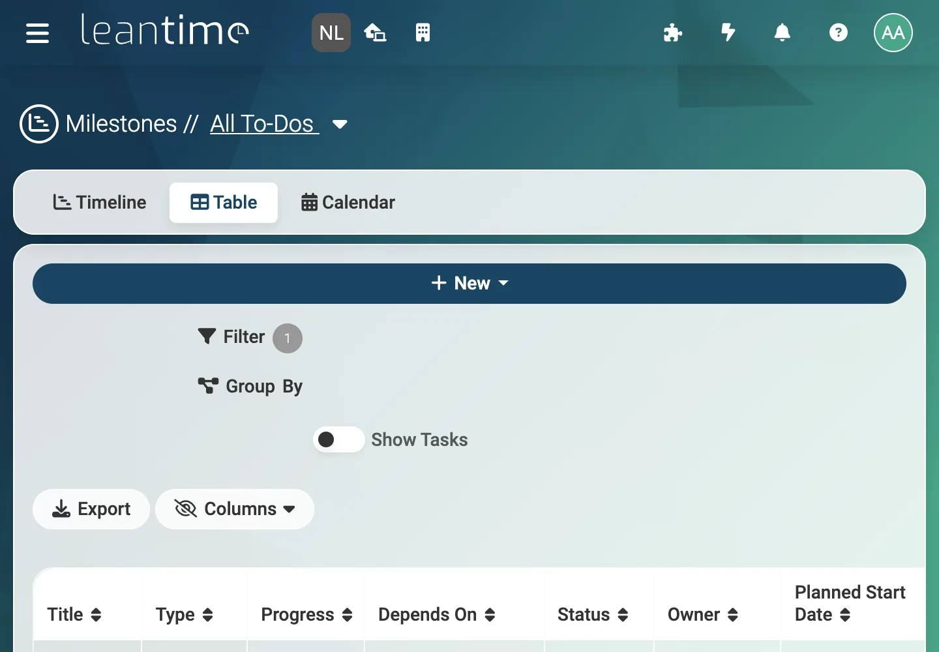Toggle the Show Tasks switch
The height and width of the screenshot is (652, 939).
(x=338, y=439)
